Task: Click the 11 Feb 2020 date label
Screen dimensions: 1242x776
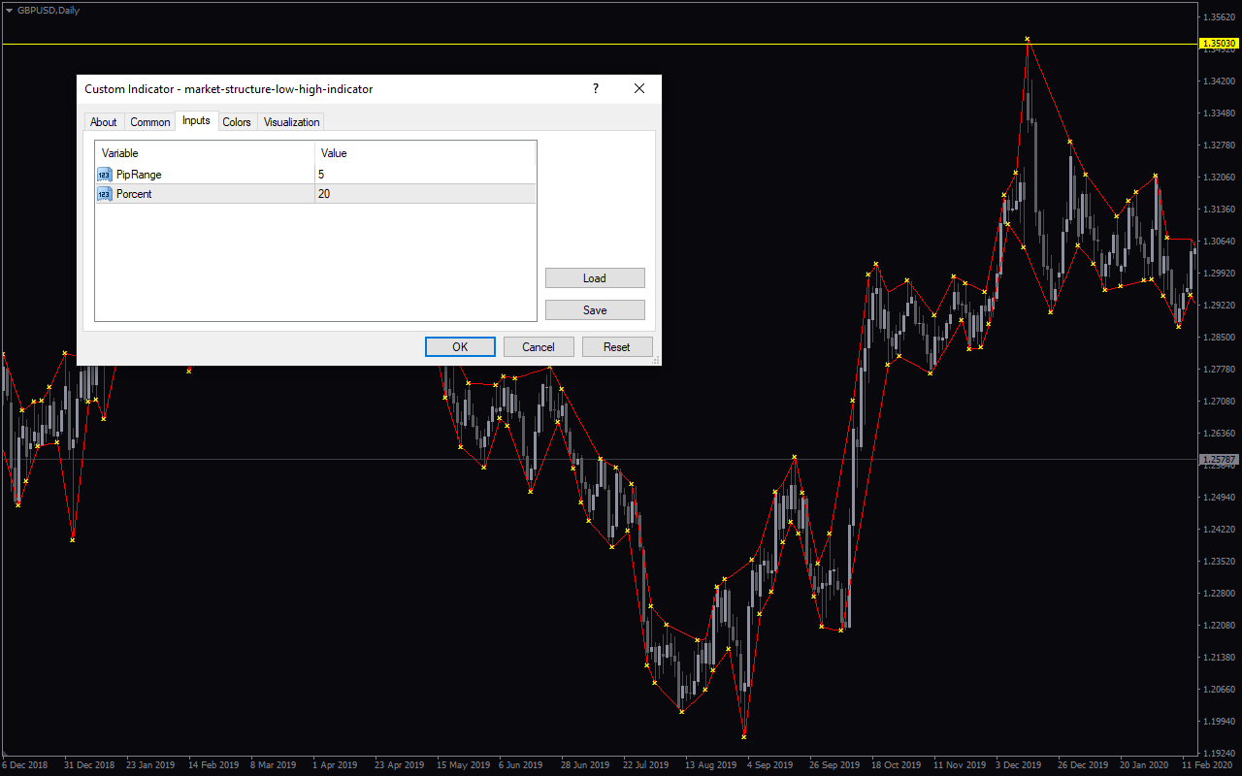Action: click(1207, 764)
